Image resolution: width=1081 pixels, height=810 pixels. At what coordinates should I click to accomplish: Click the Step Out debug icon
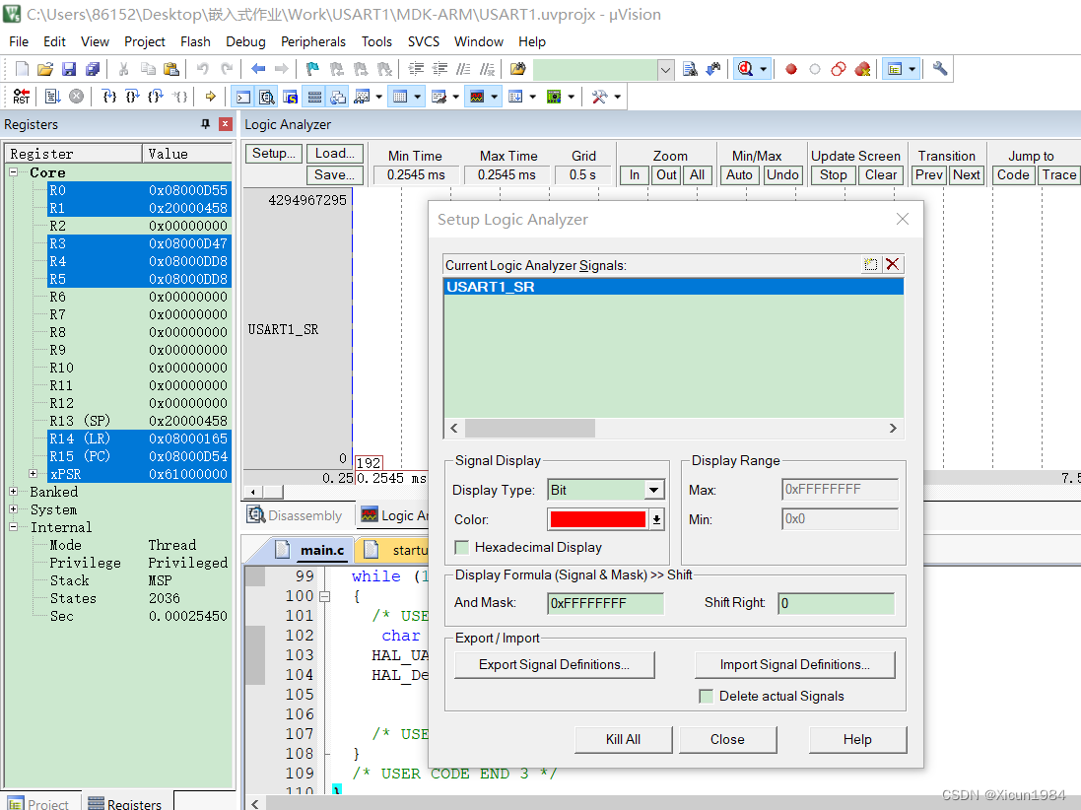coord(156,97)
